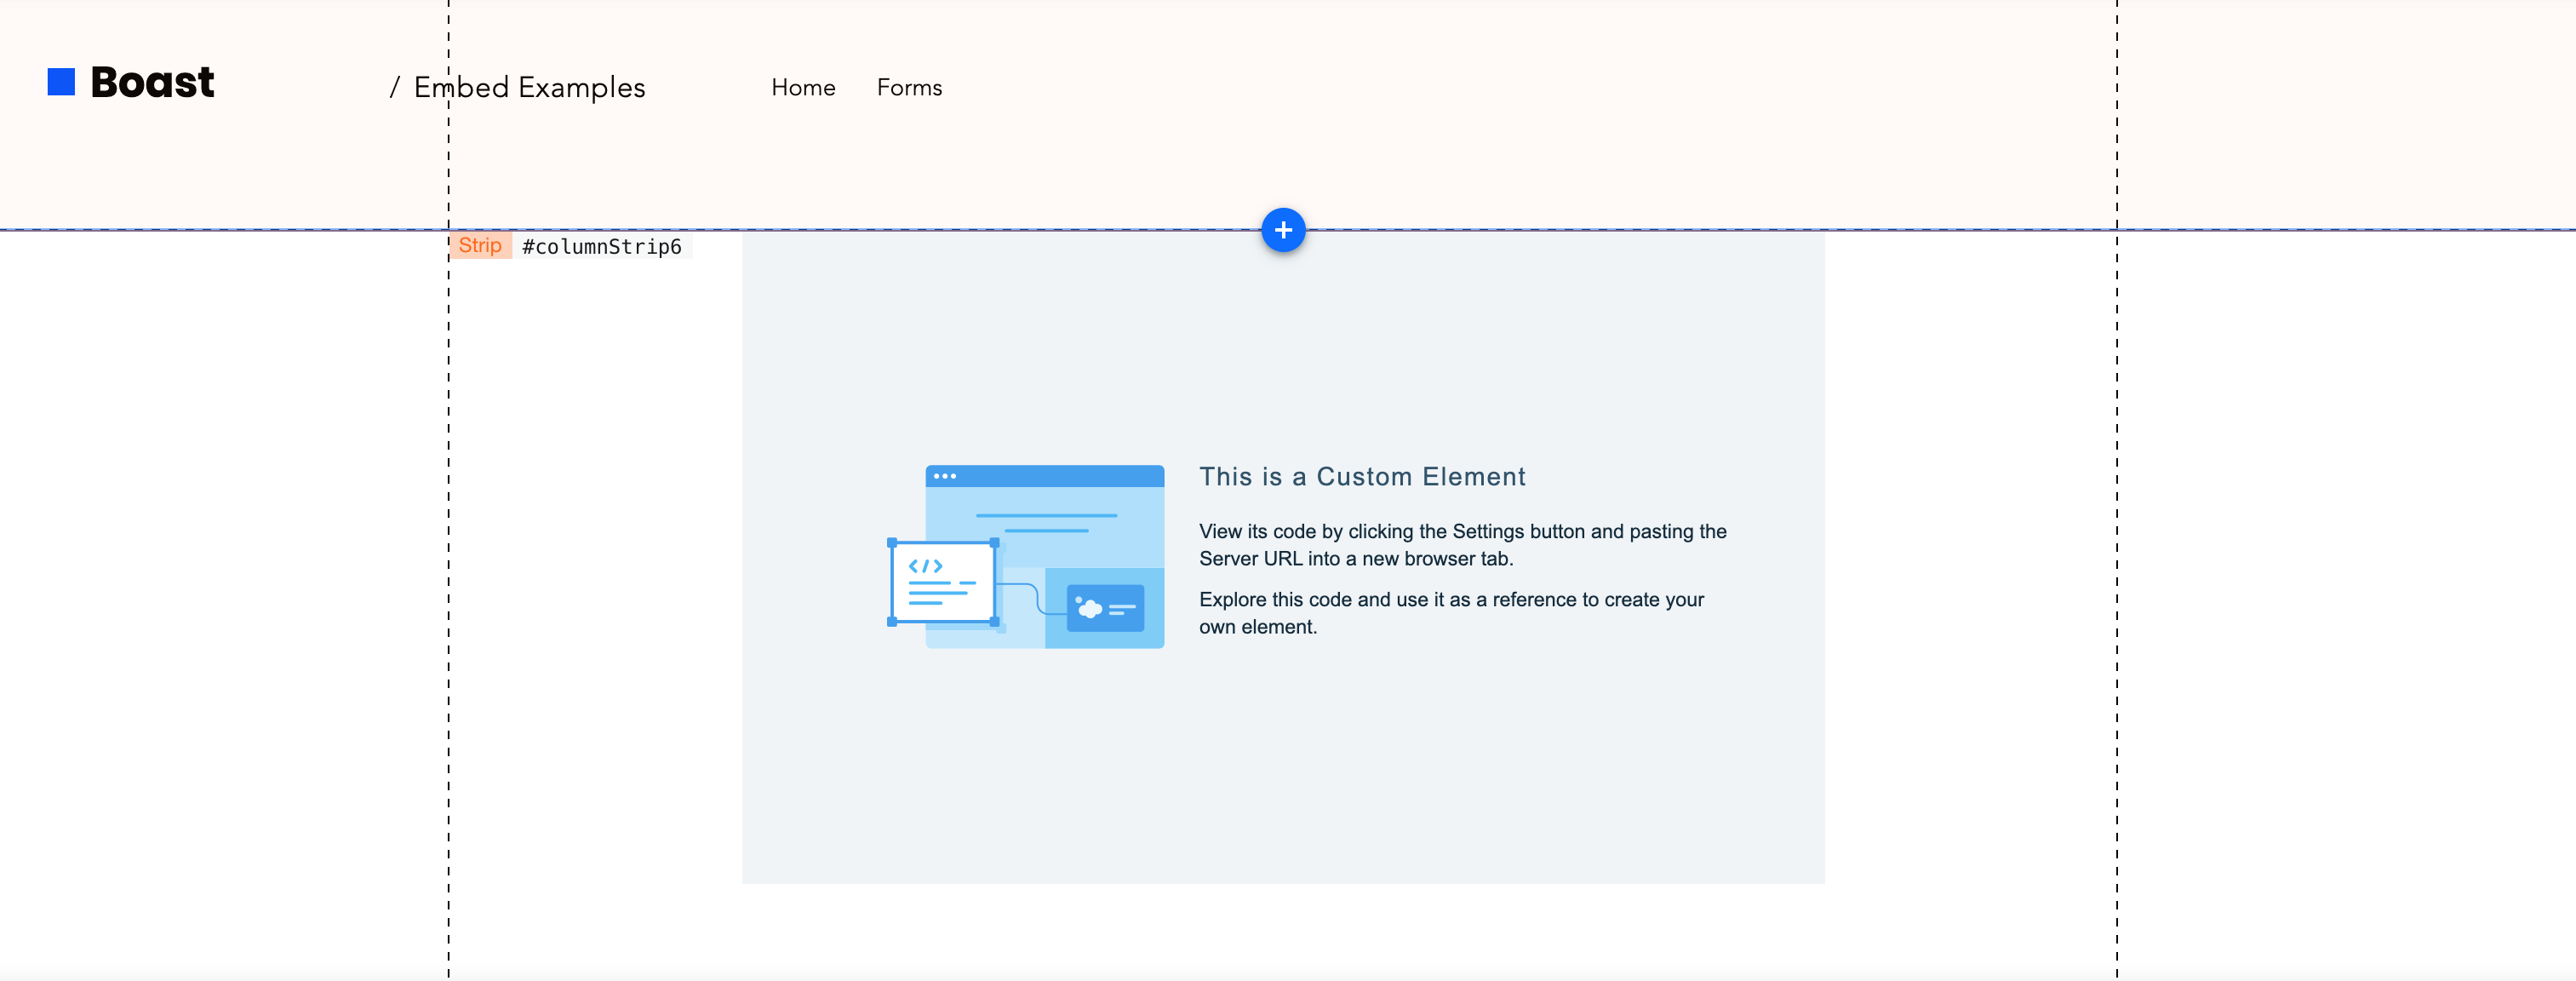Open the Home menu item
The height and width of the screenshot is (981, 2576).
pyautogui.click(x=803, y=88)
